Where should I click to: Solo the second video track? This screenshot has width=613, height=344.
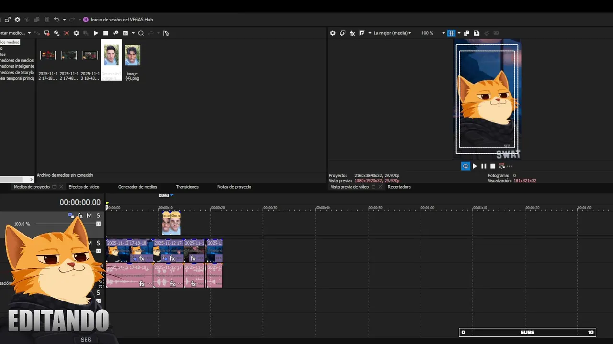(x=98, y=243)
